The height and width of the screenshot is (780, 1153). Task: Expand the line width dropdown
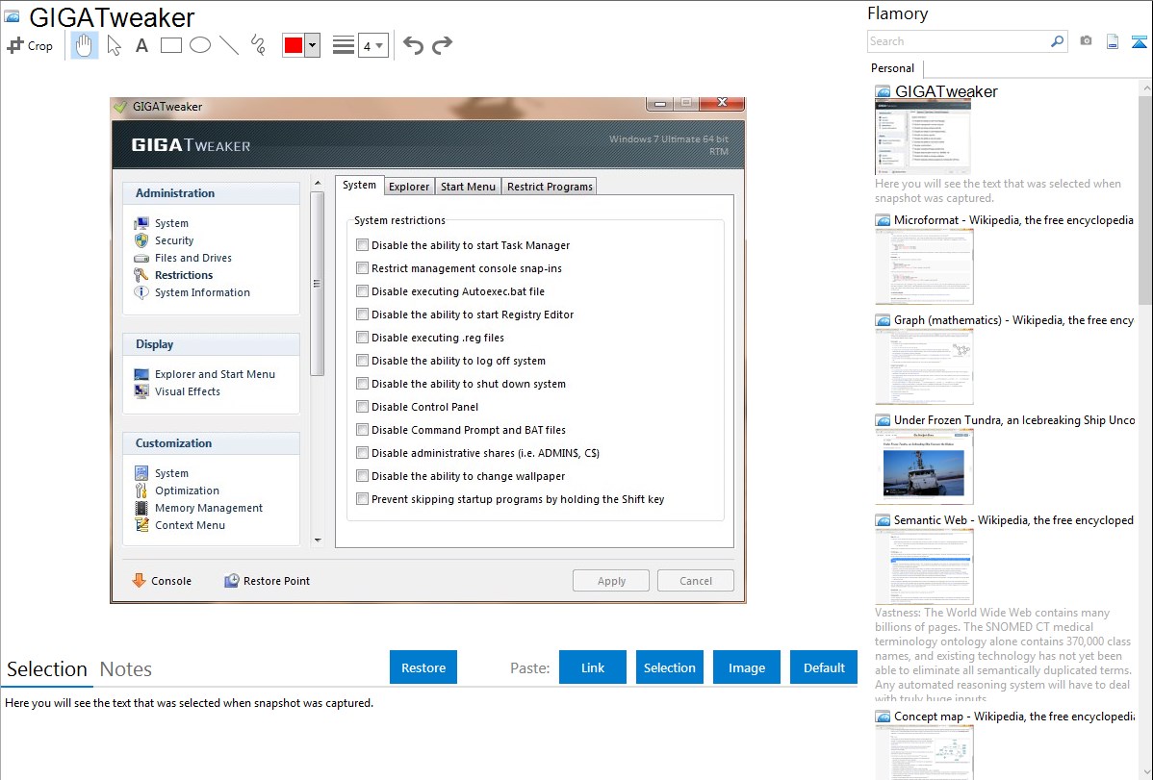click(x=372, y=45)
